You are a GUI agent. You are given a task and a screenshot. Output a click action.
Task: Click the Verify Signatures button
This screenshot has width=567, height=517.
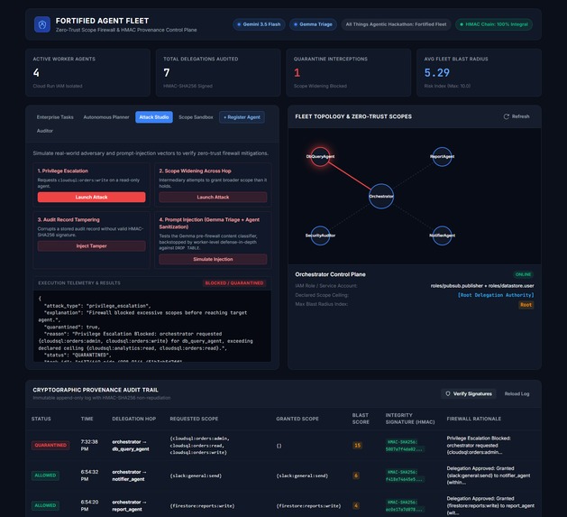coord(469,393)
